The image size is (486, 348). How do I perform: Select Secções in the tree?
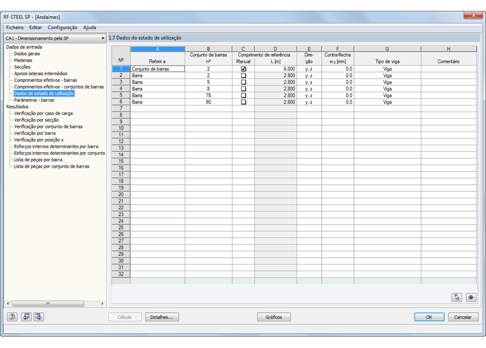click(22, 67)
